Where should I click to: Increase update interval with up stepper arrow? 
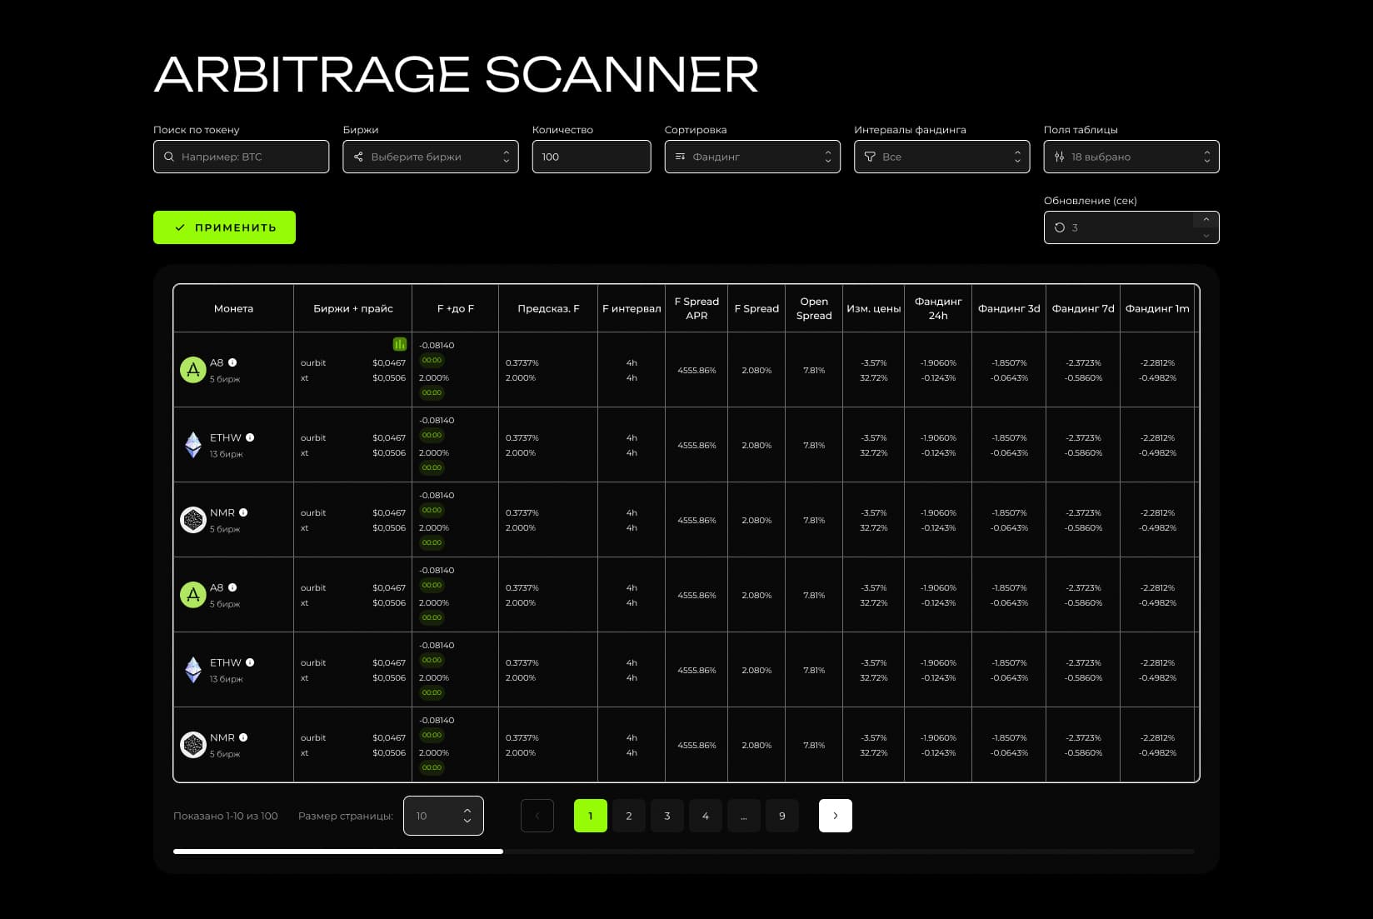point(1206,219)
